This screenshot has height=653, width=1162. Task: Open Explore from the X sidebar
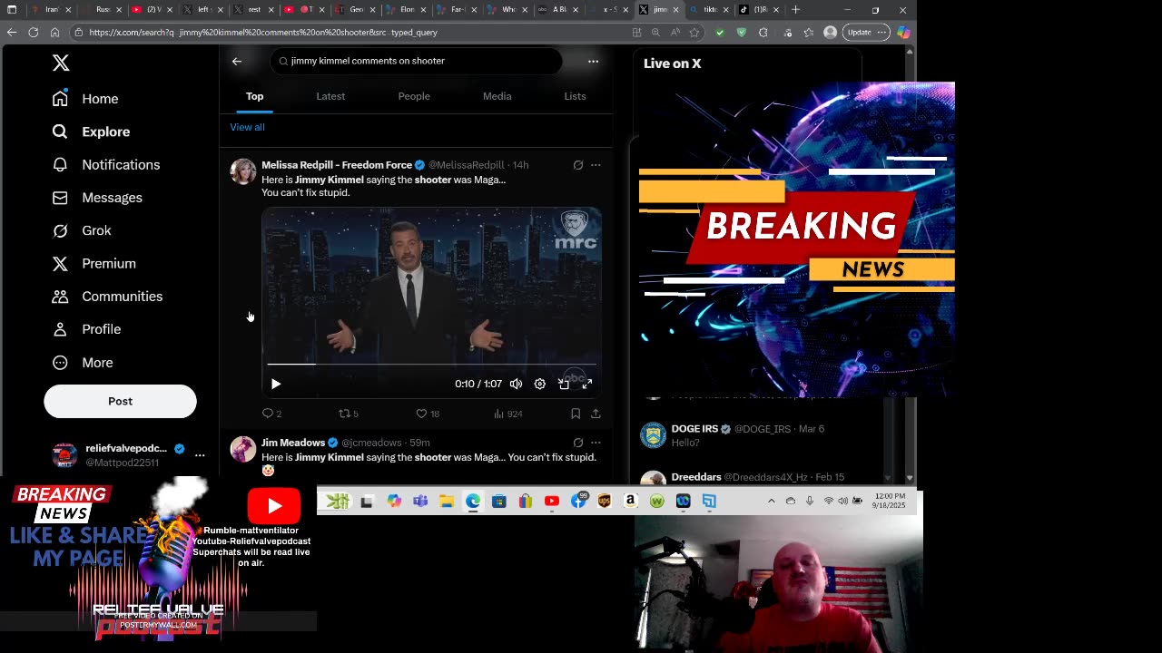tap(91, 132)
